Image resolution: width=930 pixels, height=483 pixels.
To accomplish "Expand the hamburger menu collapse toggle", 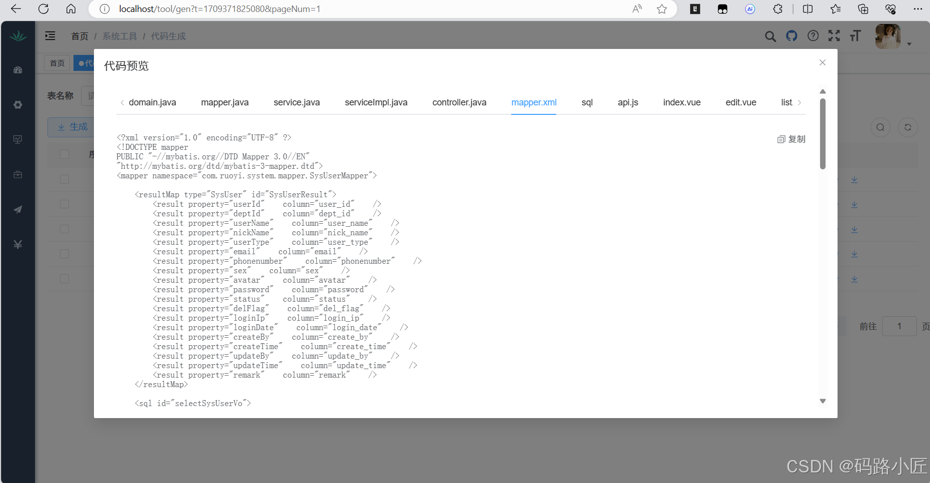I will pyautogui.click(x=49, y=35).
